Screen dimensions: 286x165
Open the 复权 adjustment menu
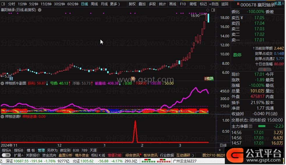coord(132,4)
